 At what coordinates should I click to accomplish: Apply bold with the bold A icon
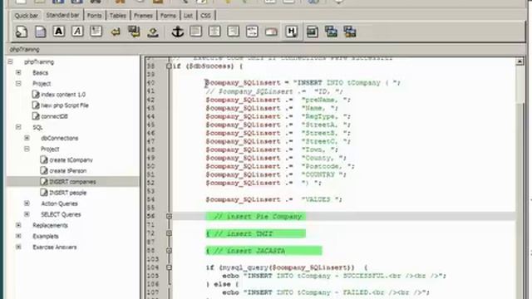pyautogui.click(x=59, y=32)
